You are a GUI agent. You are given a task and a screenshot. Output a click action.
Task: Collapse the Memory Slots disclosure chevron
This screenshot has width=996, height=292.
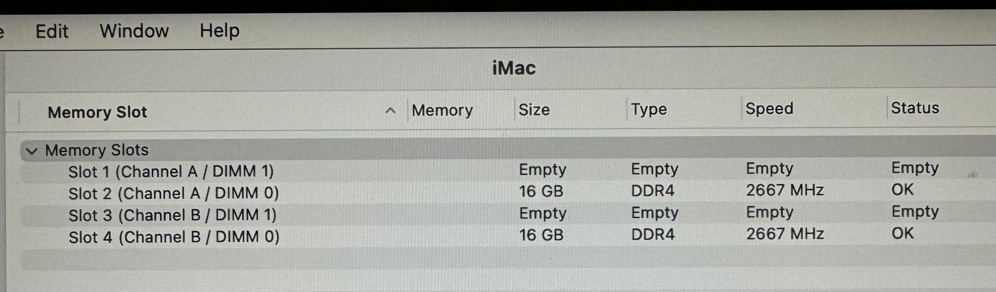[32, 151]
